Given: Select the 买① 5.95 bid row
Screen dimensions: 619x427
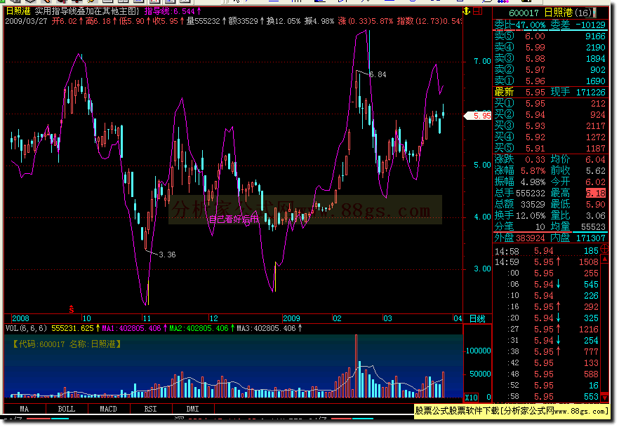Looking at the screenshot, I should coord(550,104).
